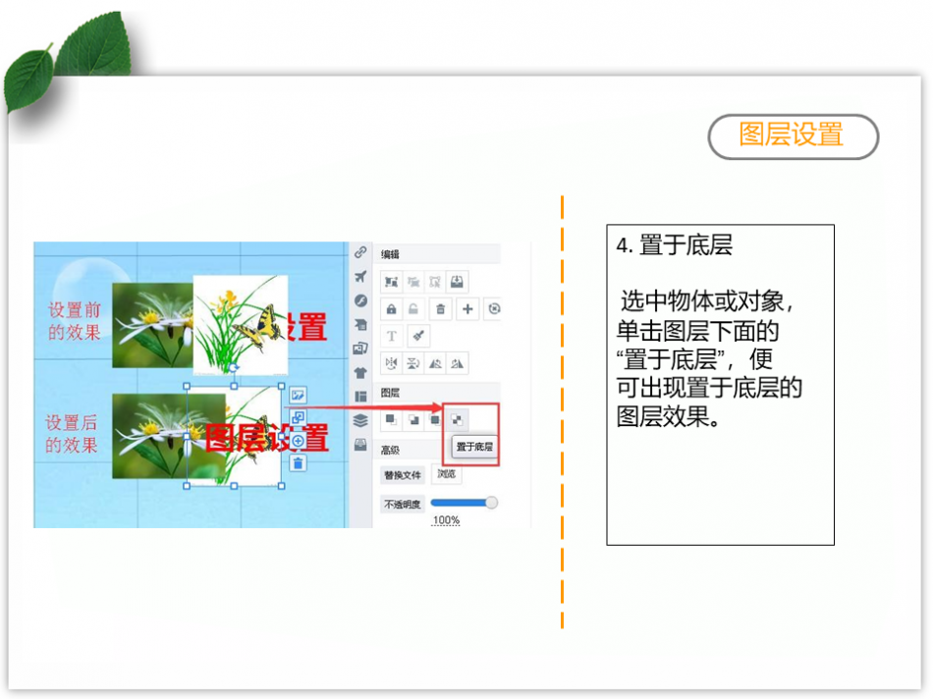
Task: Click the plus icon in the 编辑 panel
Action: coord(467,309)
